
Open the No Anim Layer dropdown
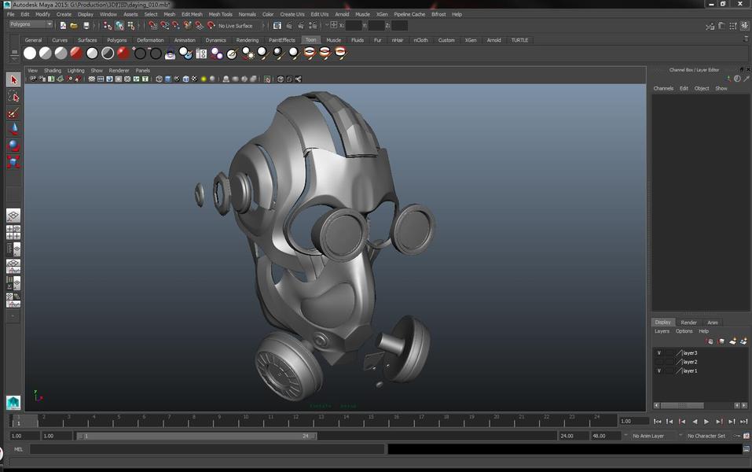[x=648, y=436]
